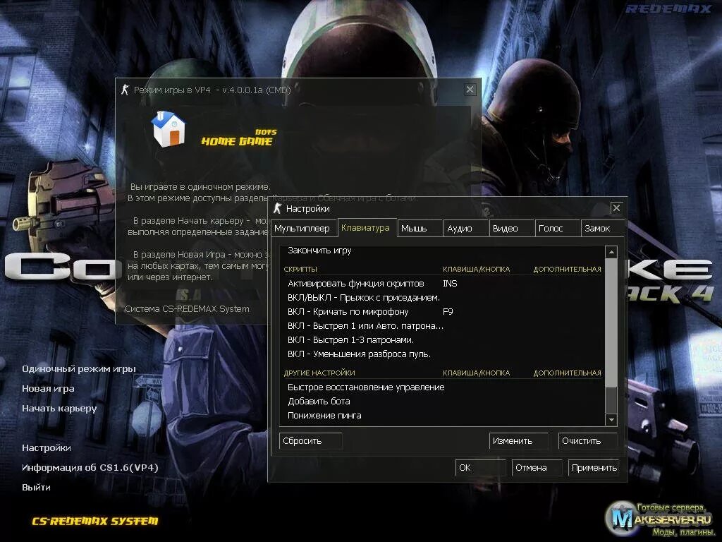Click the scrollbar up arrow in keyboard list
The height and width of the screenshot is (542, 722).
611,252
